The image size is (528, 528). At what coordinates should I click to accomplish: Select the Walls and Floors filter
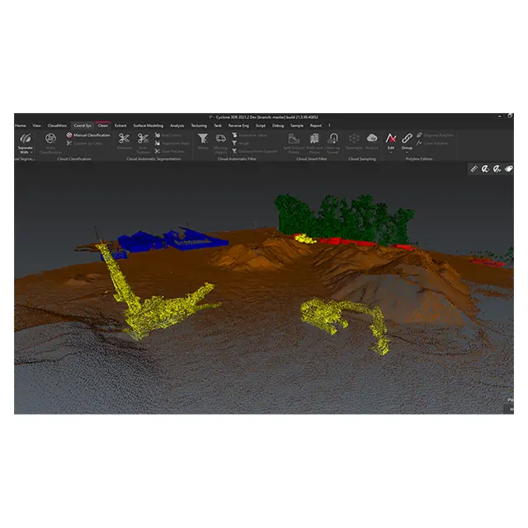pos(313,139)
